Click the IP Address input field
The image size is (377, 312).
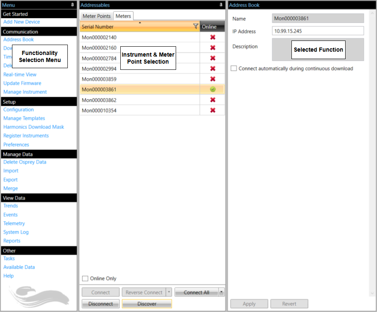pos(318,31)
